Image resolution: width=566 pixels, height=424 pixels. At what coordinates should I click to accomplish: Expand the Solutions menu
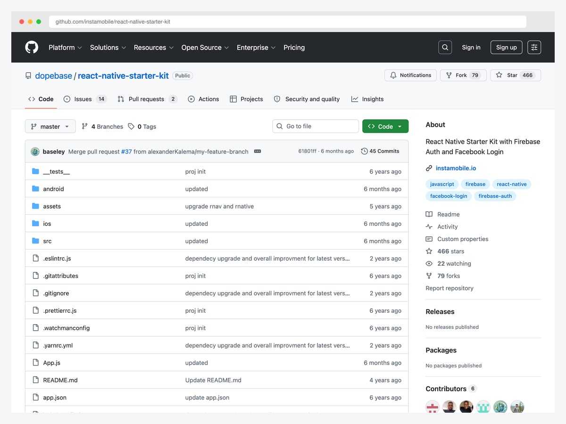(108, 48)
